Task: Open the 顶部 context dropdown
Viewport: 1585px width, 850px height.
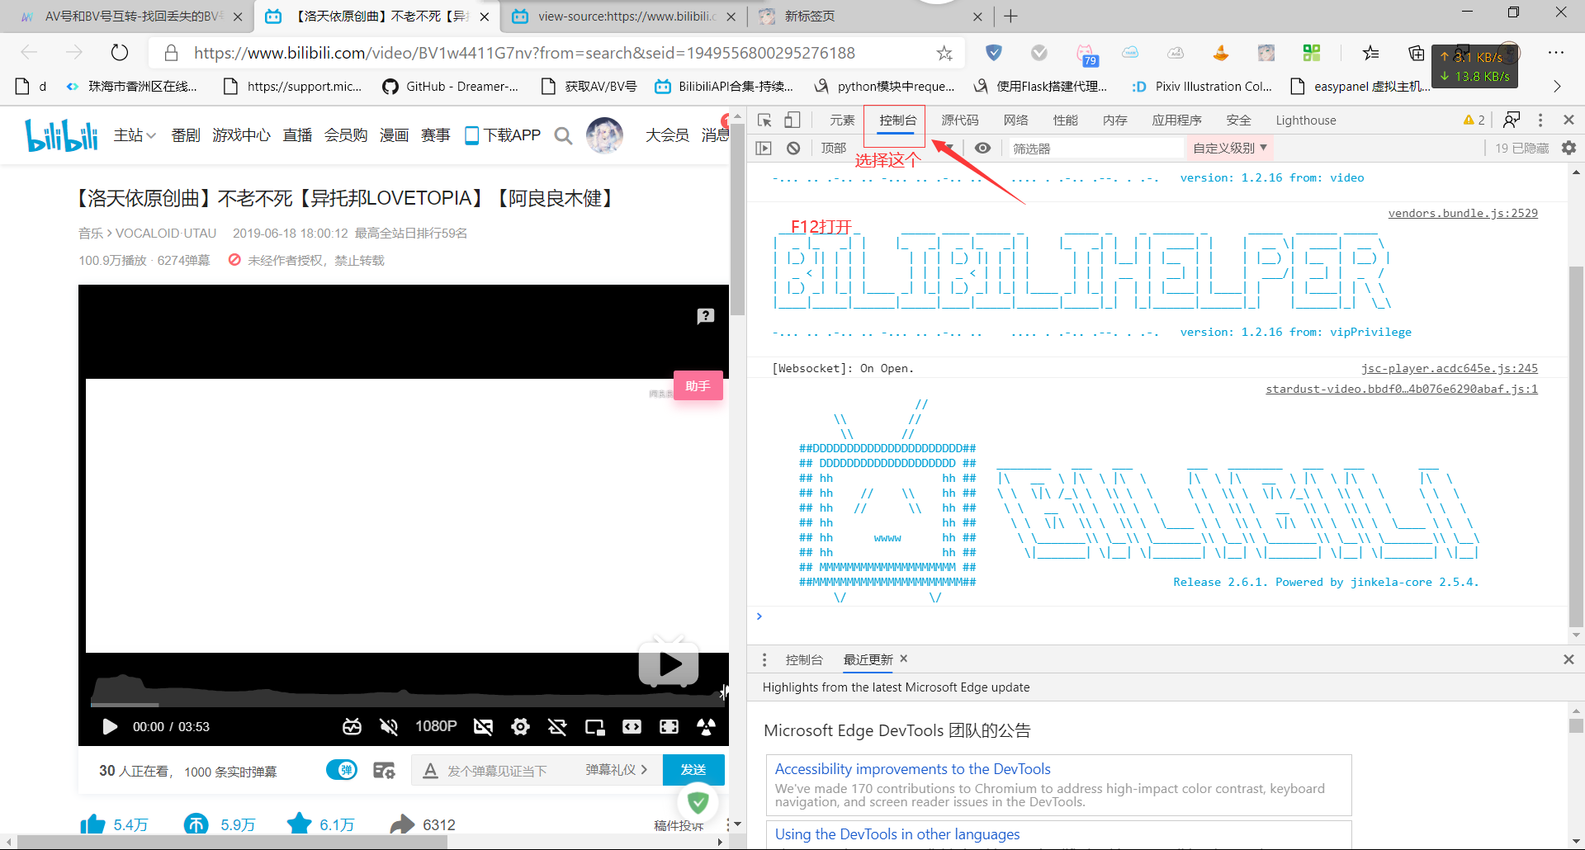Action: [x=887, y=149]
